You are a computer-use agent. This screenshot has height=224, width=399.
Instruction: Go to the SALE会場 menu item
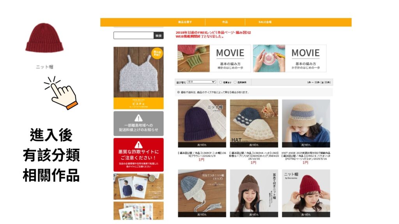[x=265, y=22]
